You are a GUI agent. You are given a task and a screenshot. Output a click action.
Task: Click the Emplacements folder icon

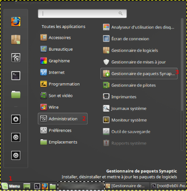44,142
